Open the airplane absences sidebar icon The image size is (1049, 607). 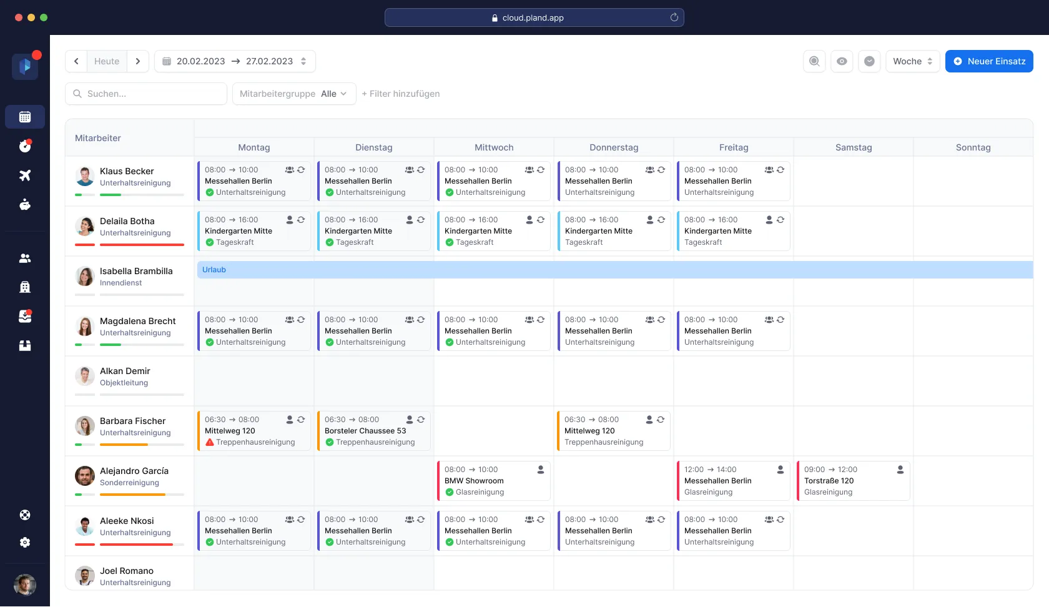point(25,175)
